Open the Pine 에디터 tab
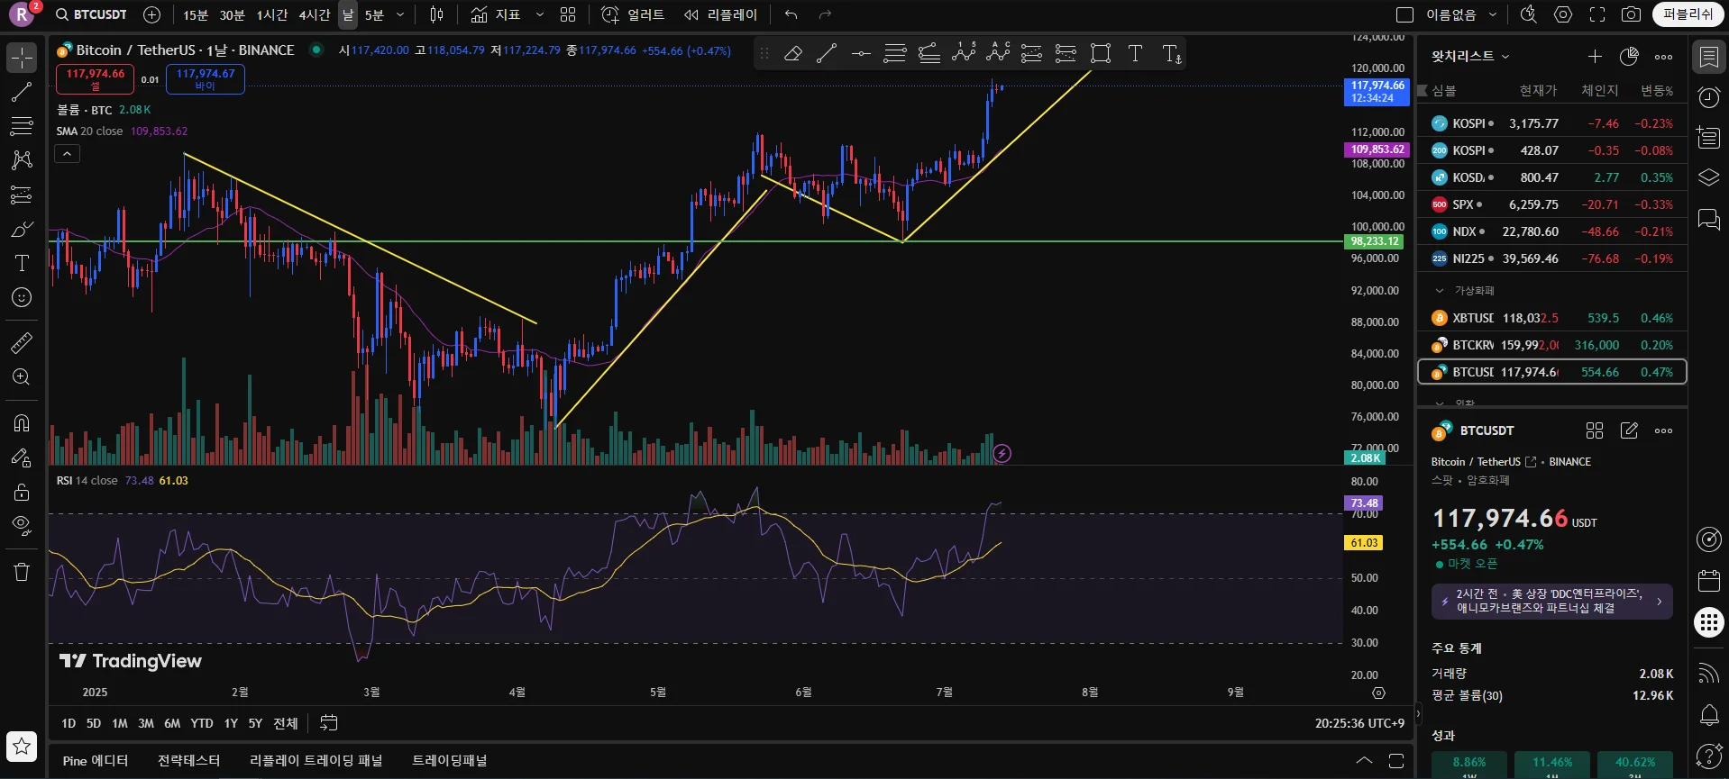This screenshot has width=1729, height=779. [x=96, y=761]
